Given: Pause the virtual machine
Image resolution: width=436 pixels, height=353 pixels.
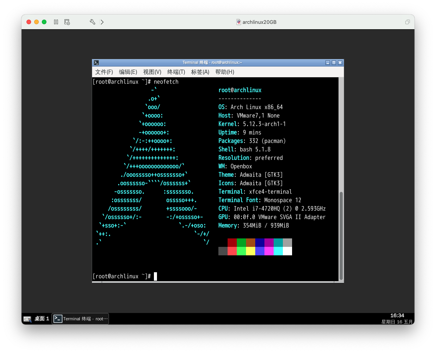Looking at the screenshot, I should point(56,22).
